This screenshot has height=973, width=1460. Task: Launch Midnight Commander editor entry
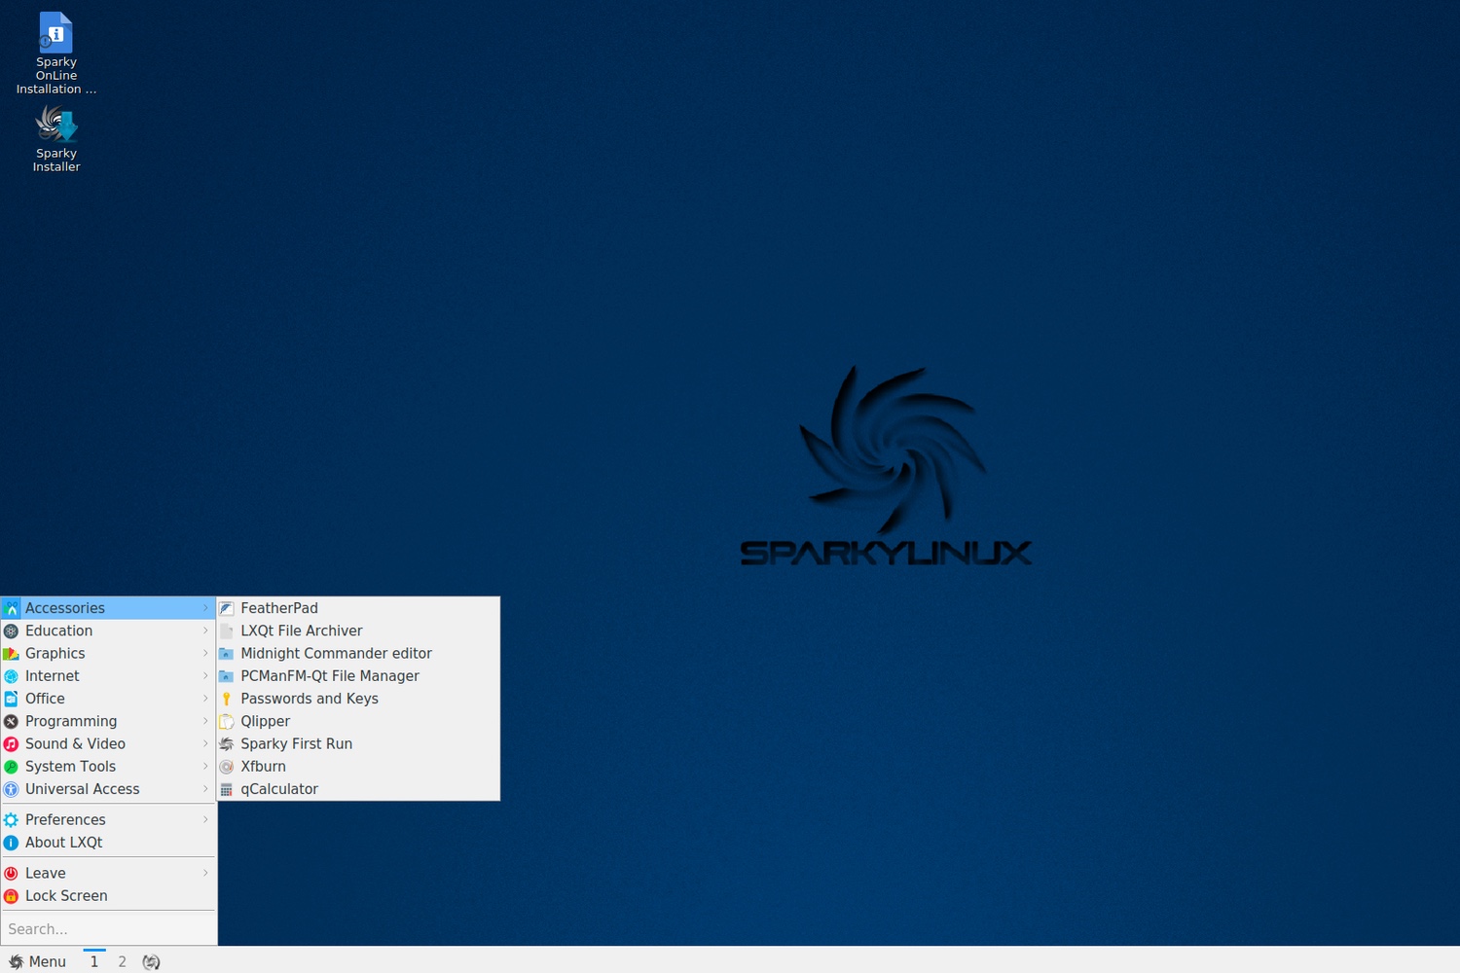[358, 653]
